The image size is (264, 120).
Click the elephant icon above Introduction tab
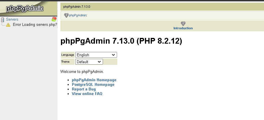click(x=183, y=24)
